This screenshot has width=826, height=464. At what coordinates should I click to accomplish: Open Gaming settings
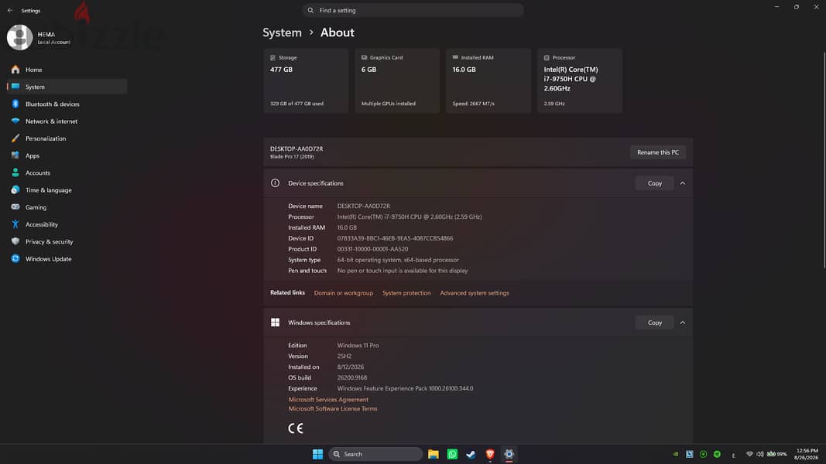click(x=67, y=207)
